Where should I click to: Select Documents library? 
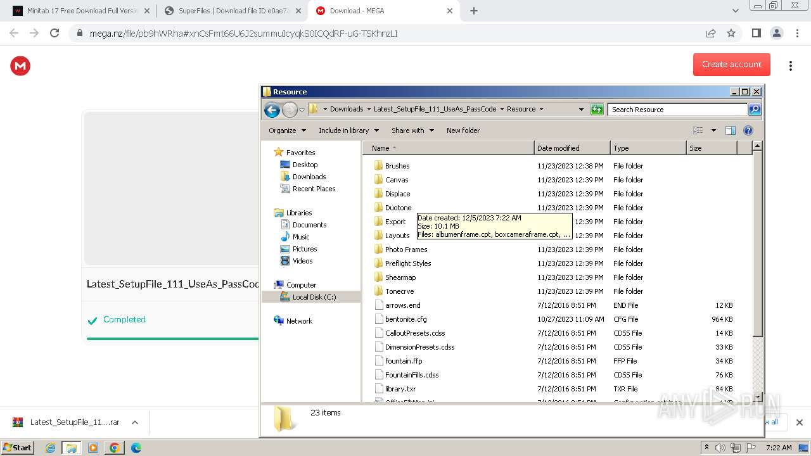pos(309,225)
